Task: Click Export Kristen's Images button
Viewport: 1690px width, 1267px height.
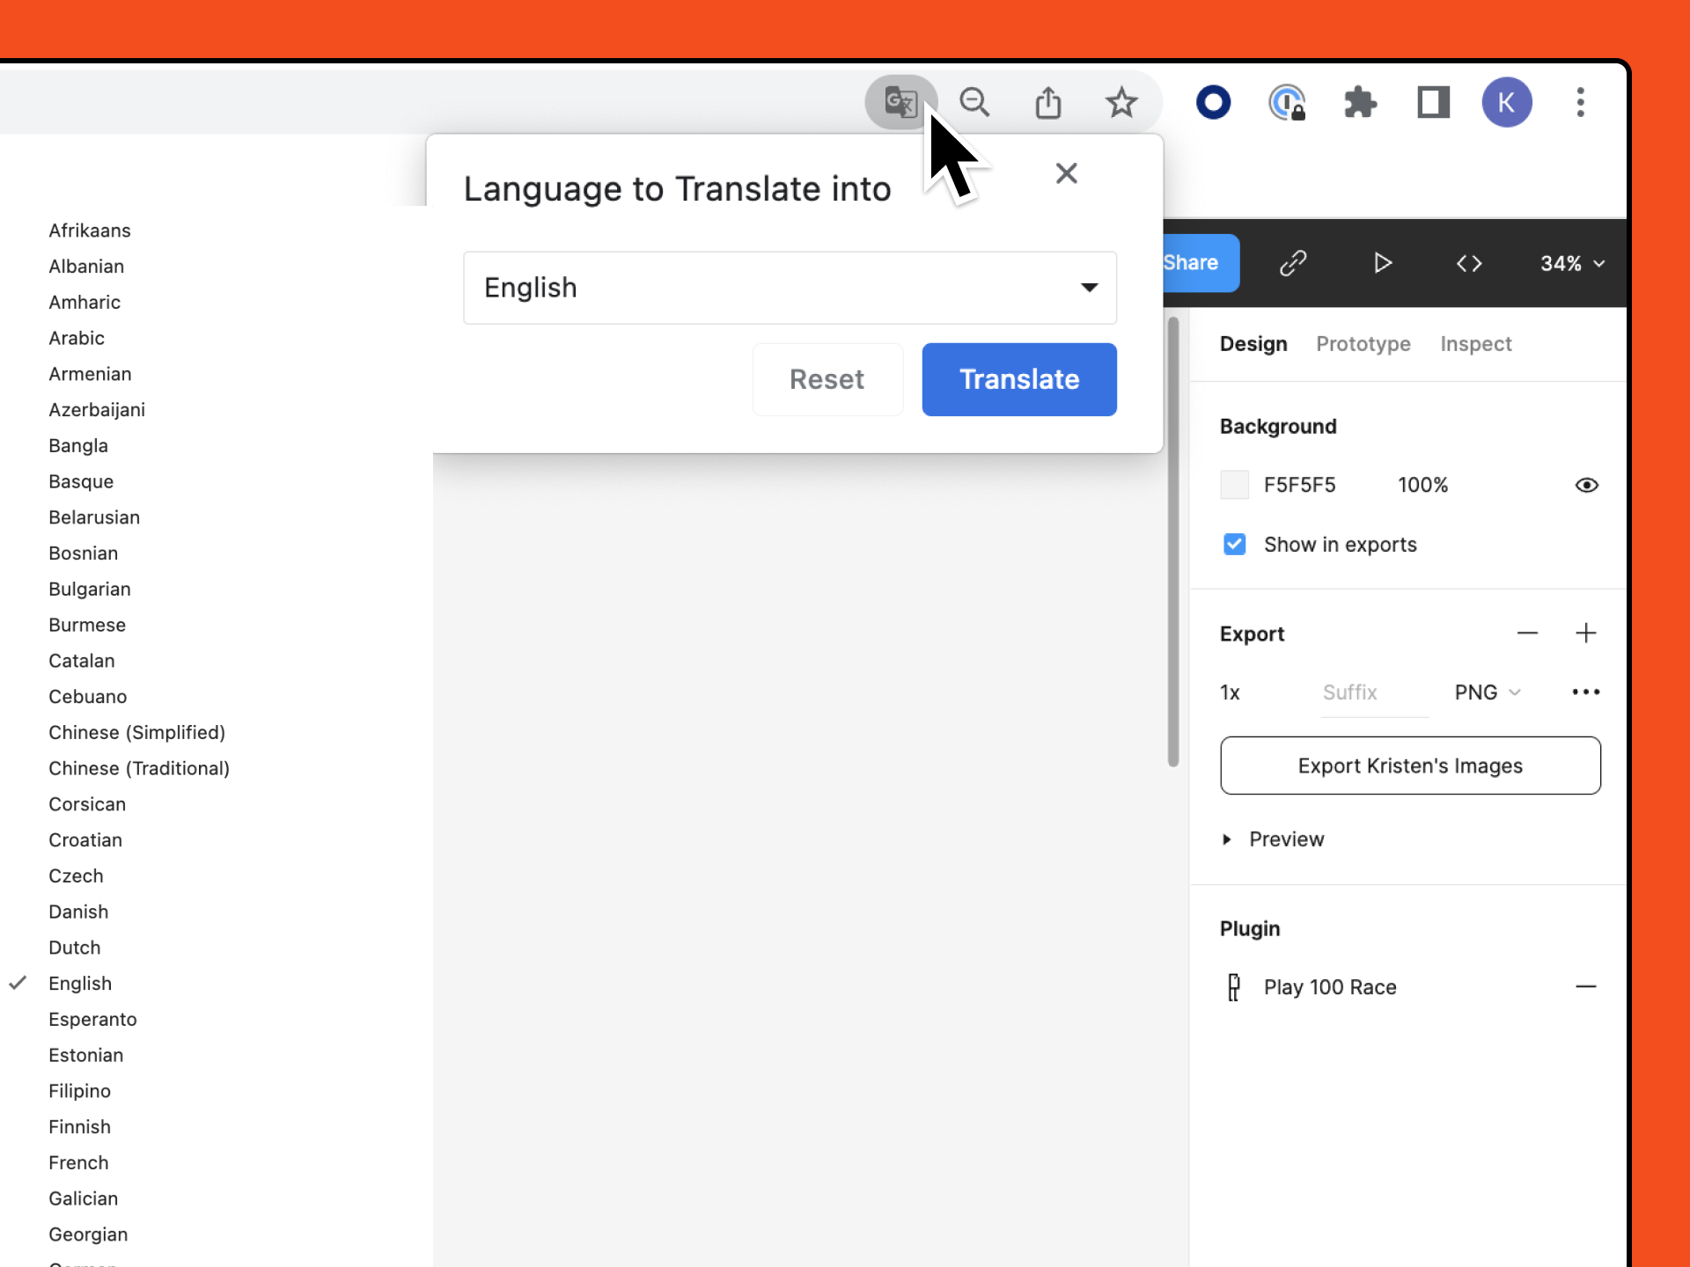Action: pos(1409,765)
